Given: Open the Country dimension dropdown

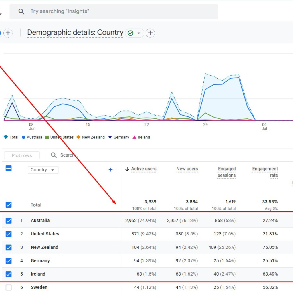Looking at the screenshot, I should 43,170.
